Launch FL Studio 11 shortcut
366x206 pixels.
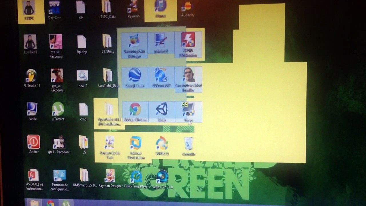[x=32, y=78]
